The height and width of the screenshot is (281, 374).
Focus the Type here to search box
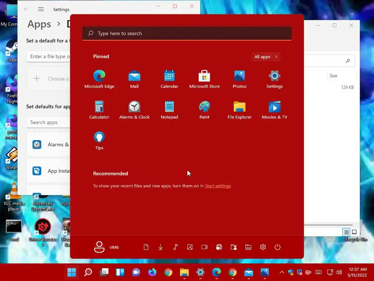point(187,33)
